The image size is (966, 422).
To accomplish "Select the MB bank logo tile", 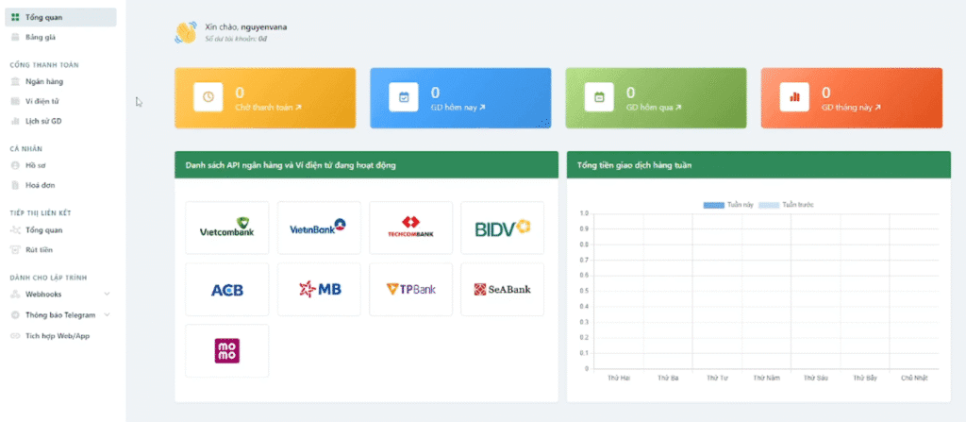I will point(319,289).
